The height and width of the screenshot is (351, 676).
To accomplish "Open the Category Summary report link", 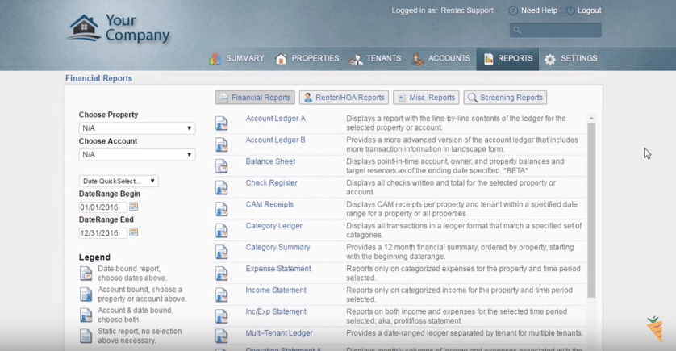I will pyautogui.click(x=277, y=247).
